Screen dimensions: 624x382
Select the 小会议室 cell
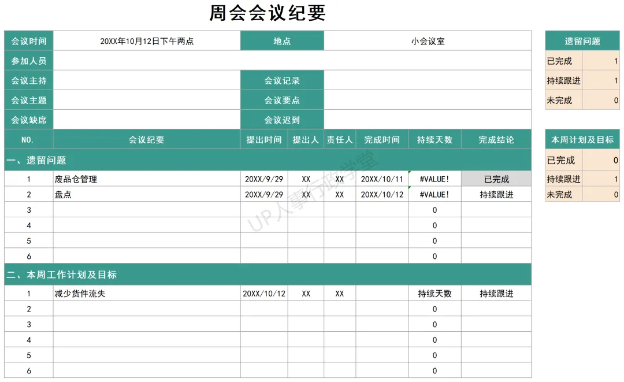428,40
